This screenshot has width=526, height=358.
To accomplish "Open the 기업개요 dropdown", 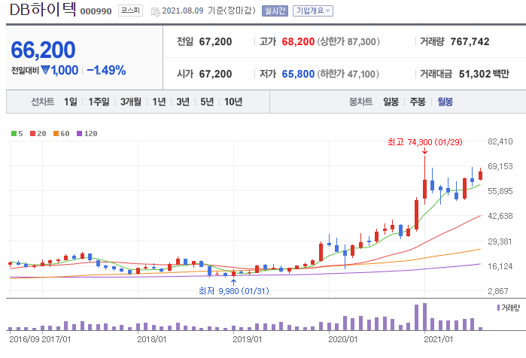I will pyautogui.click(x=312, y=11).
